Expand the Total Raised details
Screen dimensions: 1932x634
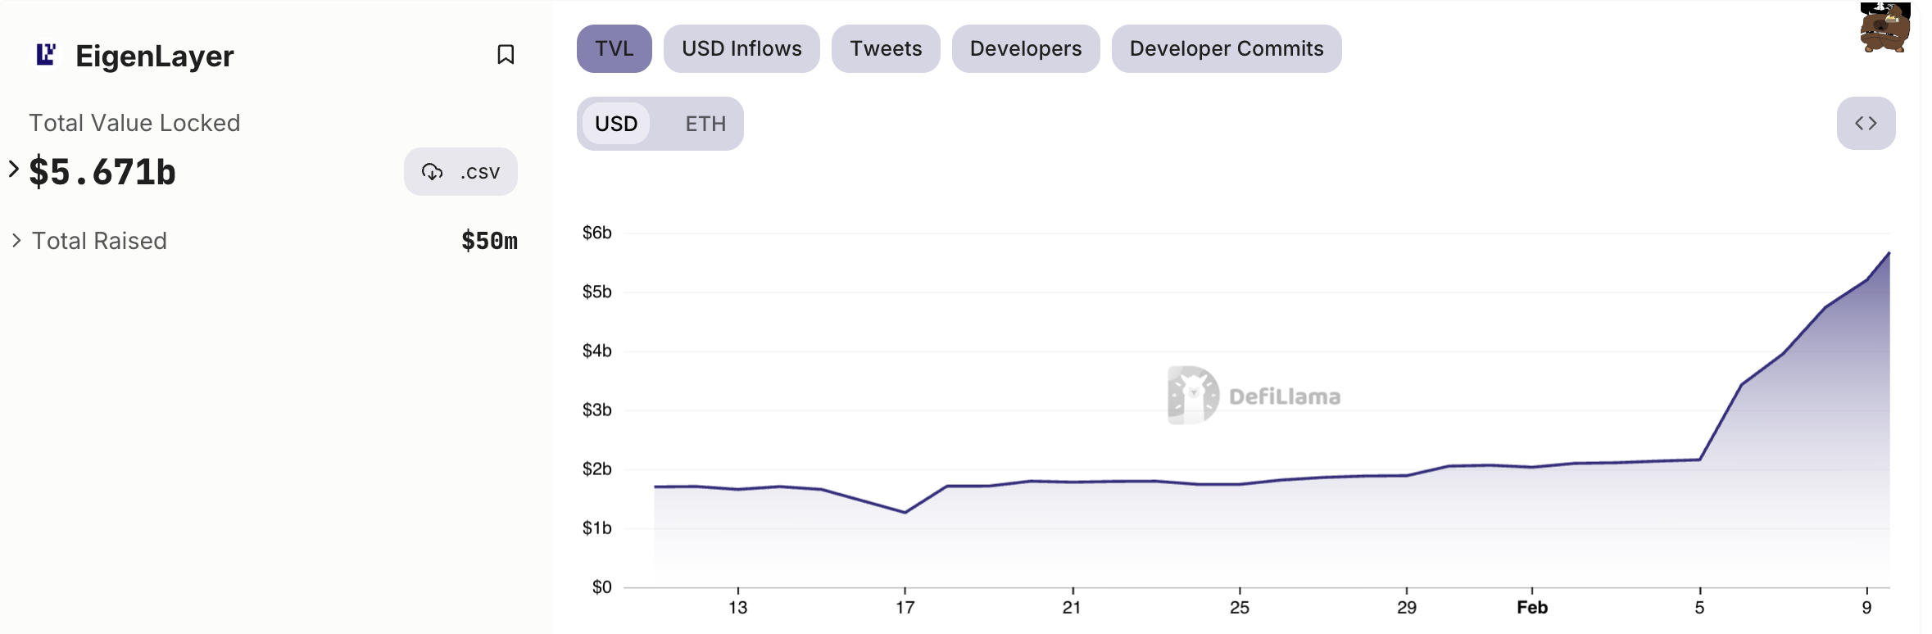(x=16, y=241)
